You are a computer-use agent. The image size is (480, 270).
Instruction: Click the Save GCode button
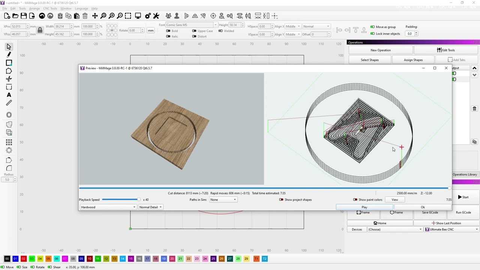[430, 213]
